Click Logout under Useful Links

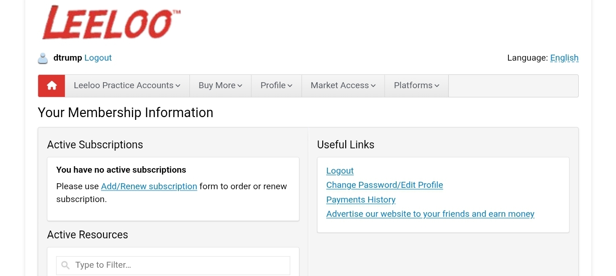pyautogui.click(x=340, y=171)
